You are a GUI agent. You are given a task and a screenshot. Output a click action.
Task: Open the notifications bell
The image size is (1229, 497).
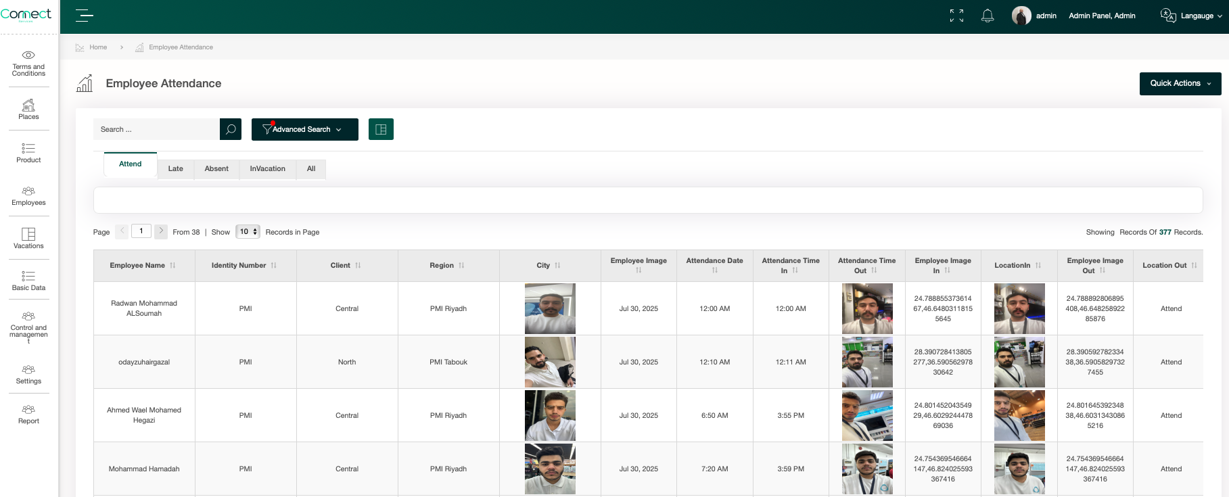(988, 16)
